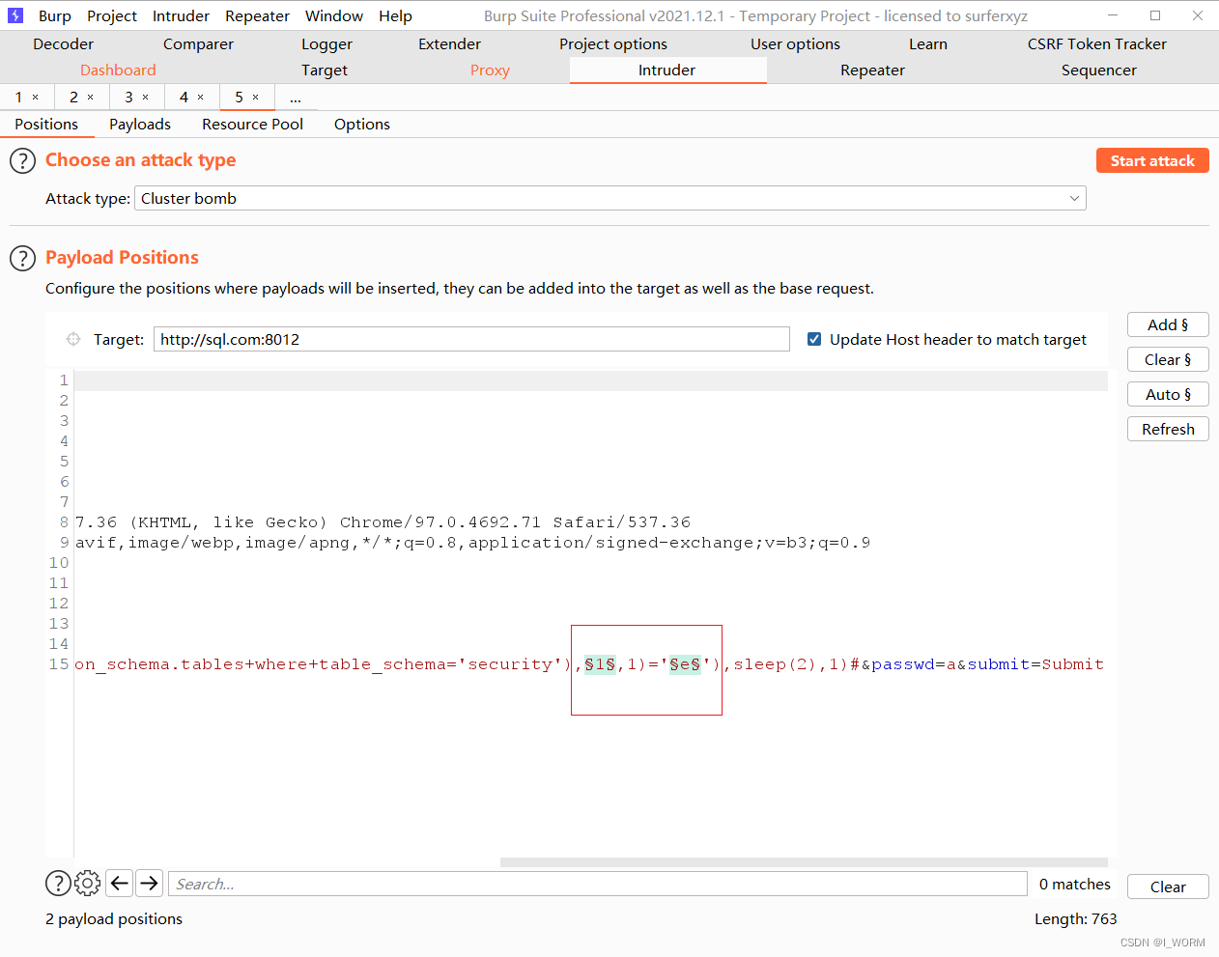Click the Target URL input field
This screenshot has width=1219, height=957.
point(471,340)
